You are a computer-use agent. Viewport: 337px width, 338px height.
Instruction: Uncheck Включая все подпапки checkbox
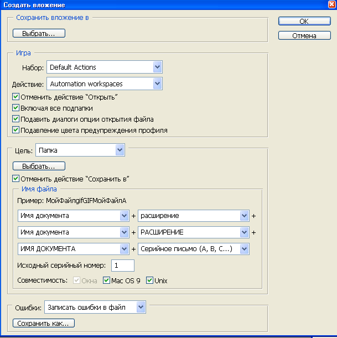pos(15,108)
